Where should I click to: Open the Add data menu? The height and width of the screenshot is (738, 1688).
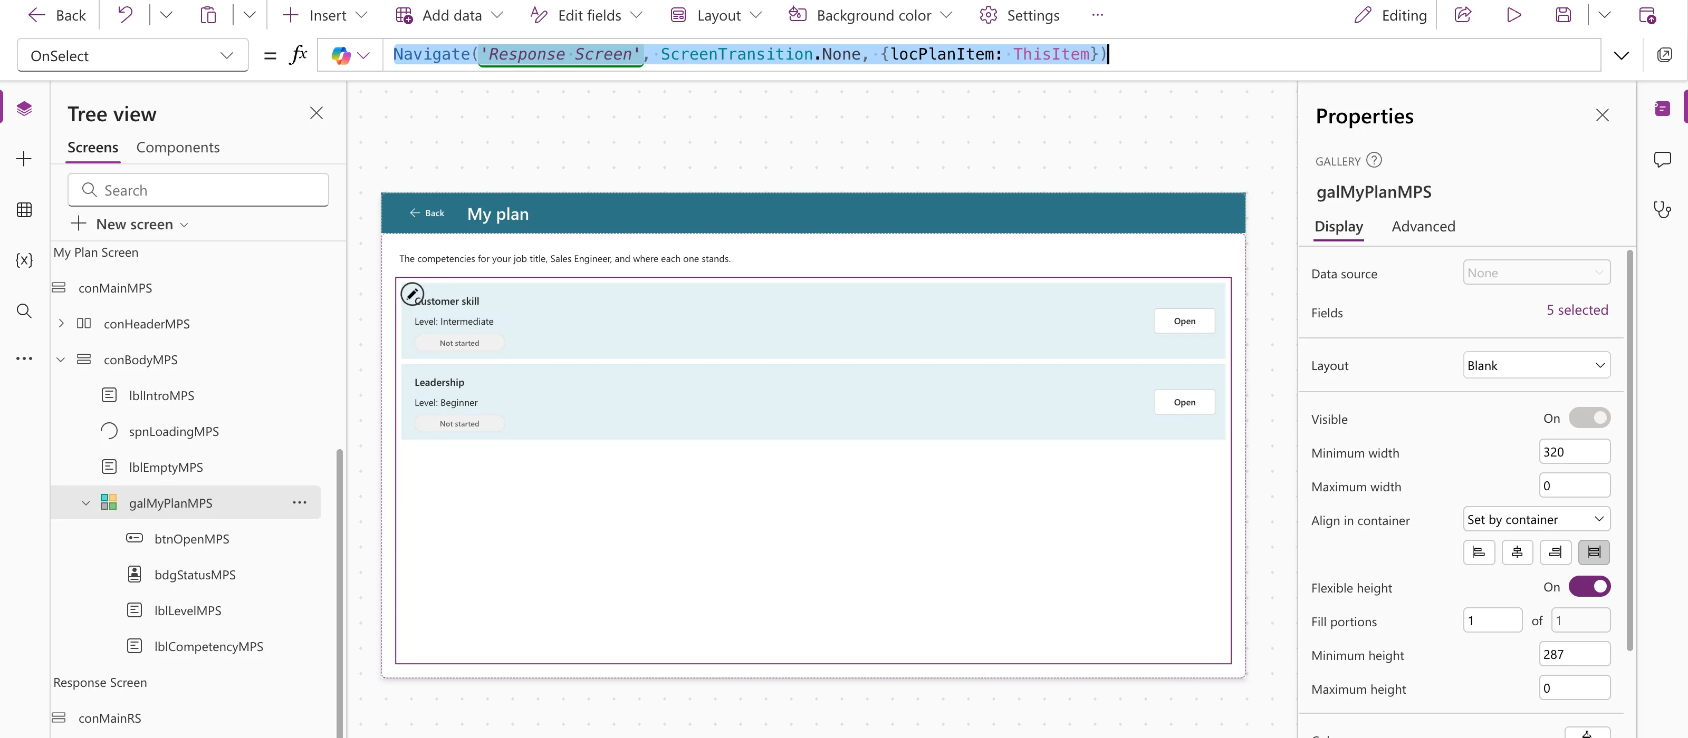[449, 14]
